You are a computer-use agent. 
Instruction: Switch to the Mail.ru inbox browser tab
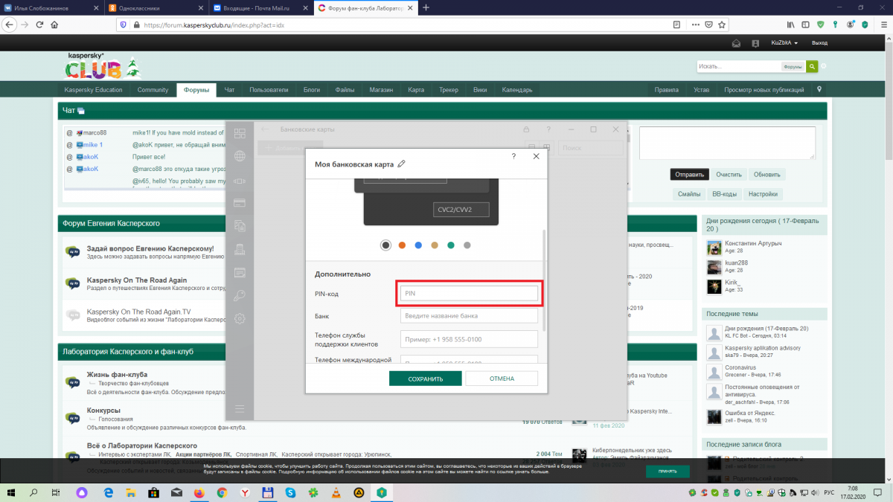tap(257, 7)
